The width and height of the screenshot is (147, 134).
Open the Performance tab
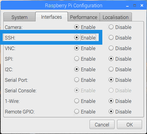[84, 17]
